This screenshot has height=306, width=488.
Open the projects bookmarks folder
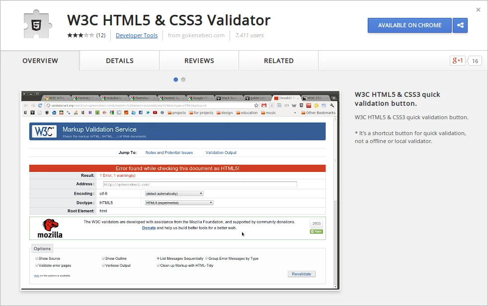176,113
